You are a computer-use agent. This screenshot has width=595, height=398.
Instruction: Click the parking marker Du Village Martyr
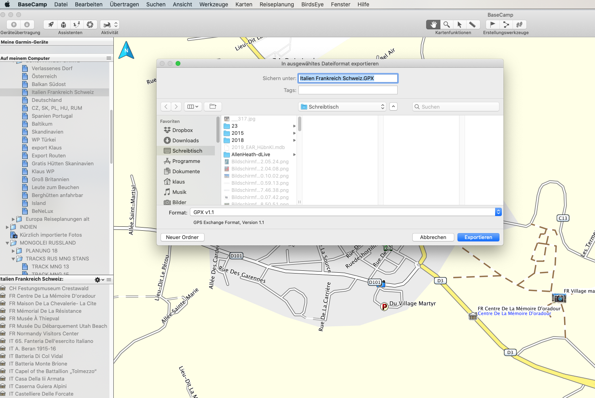coord(384,306)
